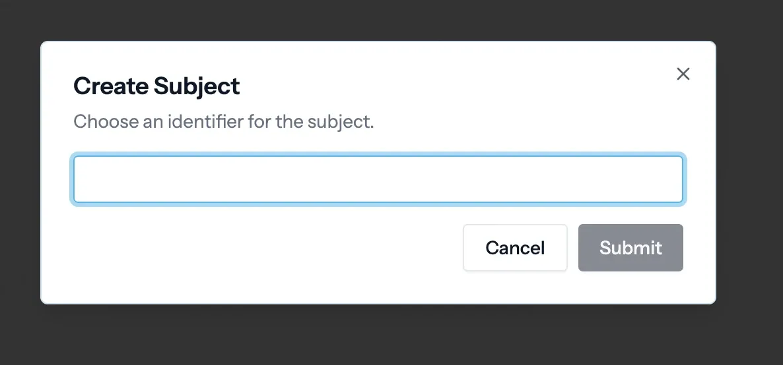Click the "Choose an identifier for the subject." description
Image resolution: width=783 pixels, height=365 pixels.
pyautogui.click(x=224, y=122)
